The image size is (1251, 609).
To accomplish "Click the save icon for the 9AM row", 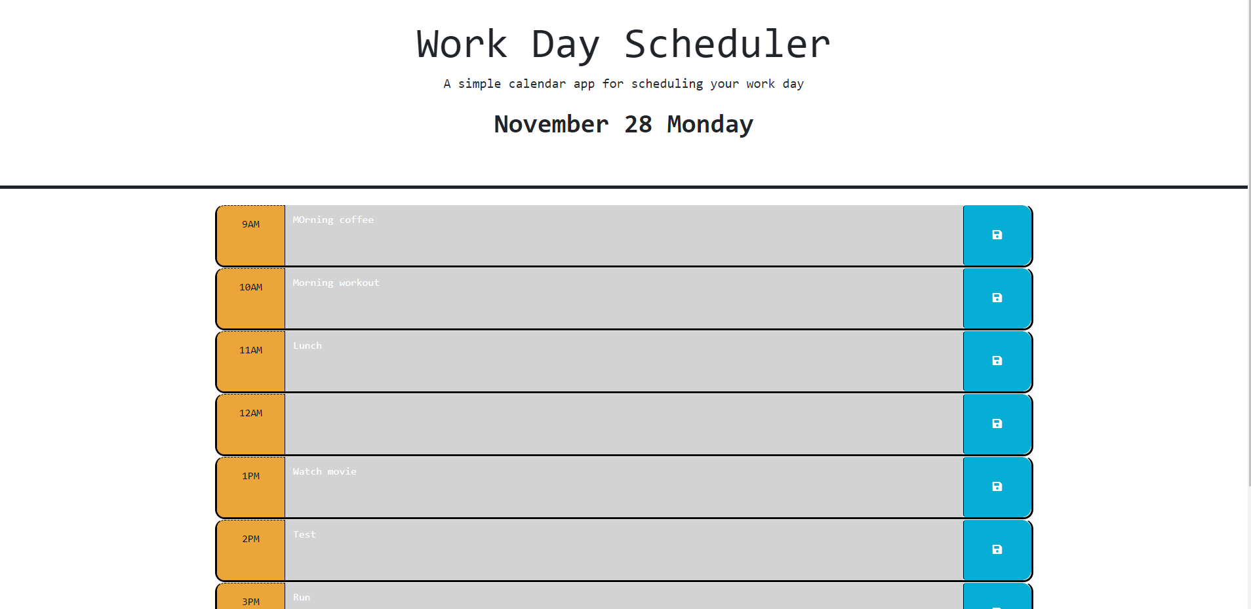I will pyautogui.click(x=997, y=235).
